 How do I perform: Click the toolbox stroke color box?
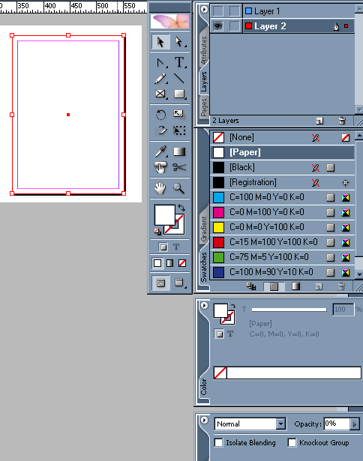(179, 230)
